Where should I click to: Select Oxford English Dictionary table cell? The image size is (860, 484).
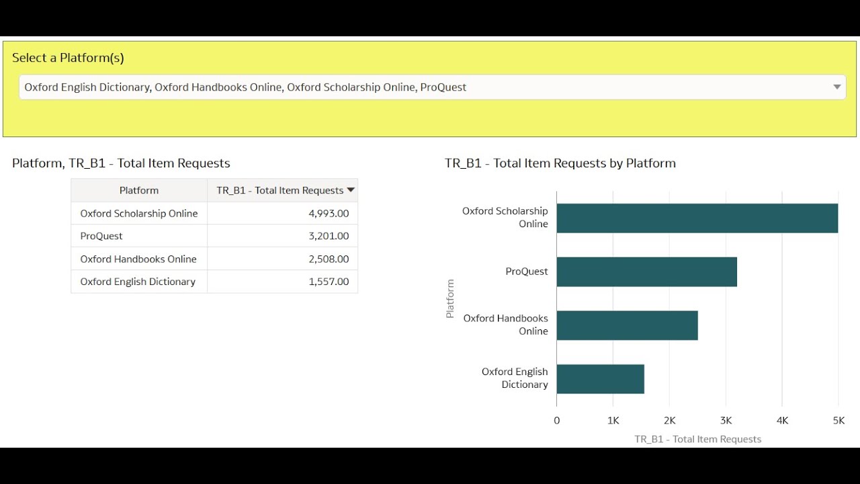tap(139, 282)
